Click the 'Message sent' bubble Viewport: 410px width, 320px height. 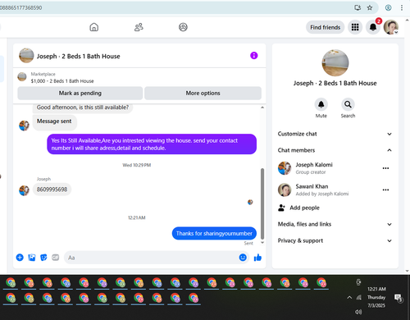point(54,121)
